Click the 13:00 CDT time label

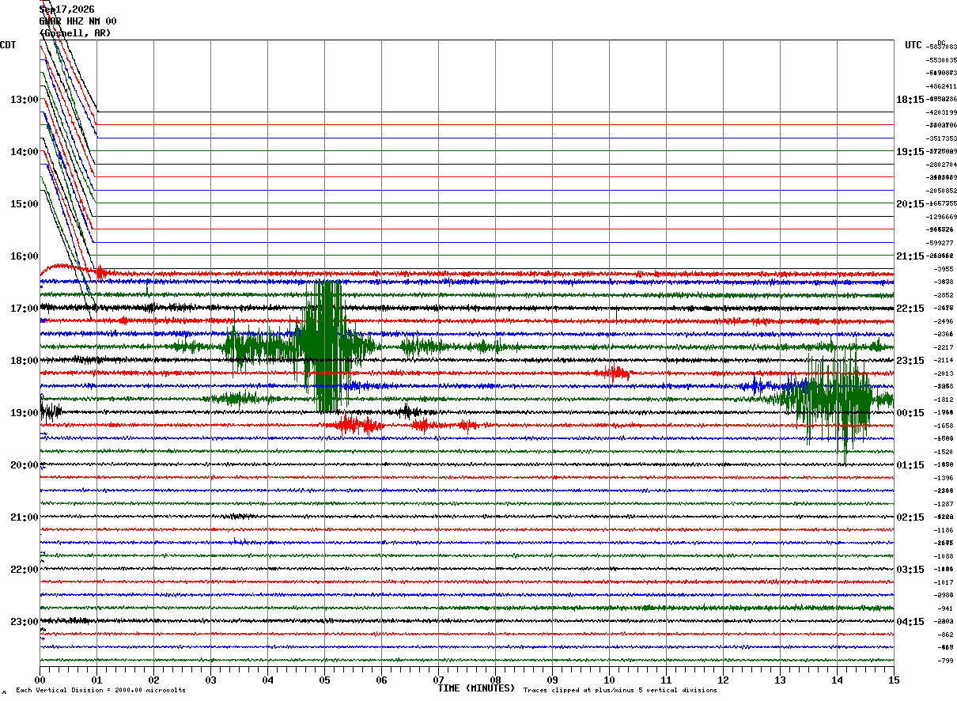pyautogui.click(x=25, y=100)
